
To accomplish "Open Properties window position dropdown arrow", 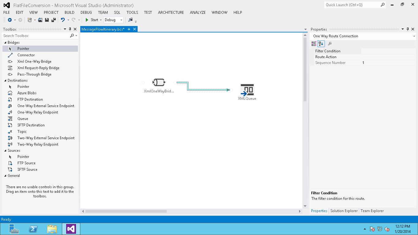I will point(402,29).
